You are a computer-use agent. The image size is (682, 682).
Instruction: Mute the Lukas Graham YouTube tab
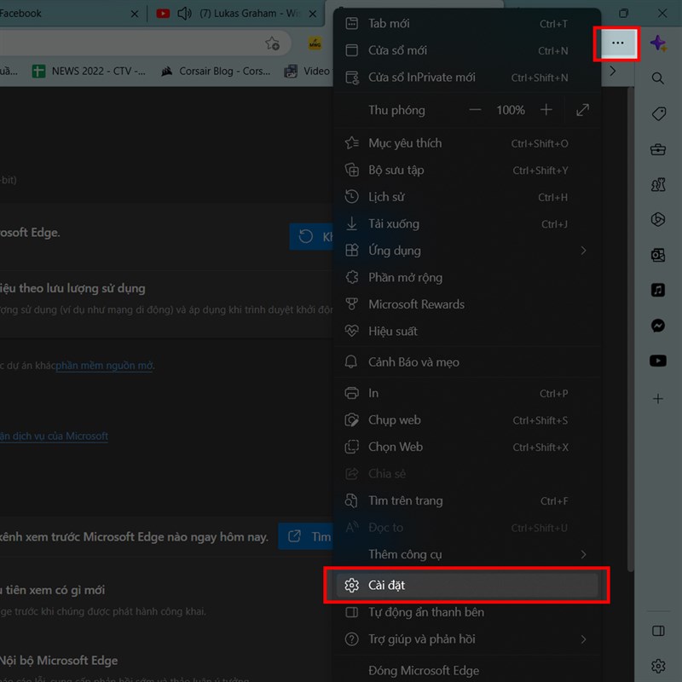(185, 14)
